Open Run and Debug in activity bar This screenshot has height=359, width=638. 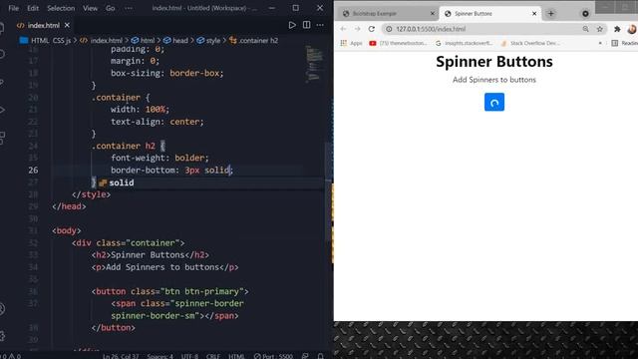(x=2, y=110)
